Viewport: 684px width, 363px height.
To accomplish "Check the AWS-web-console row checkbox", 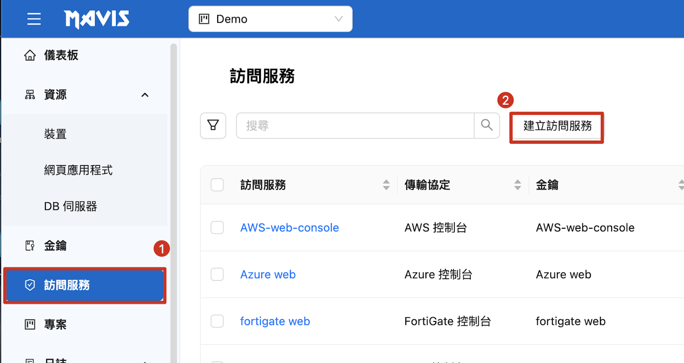I will (217, 227).
